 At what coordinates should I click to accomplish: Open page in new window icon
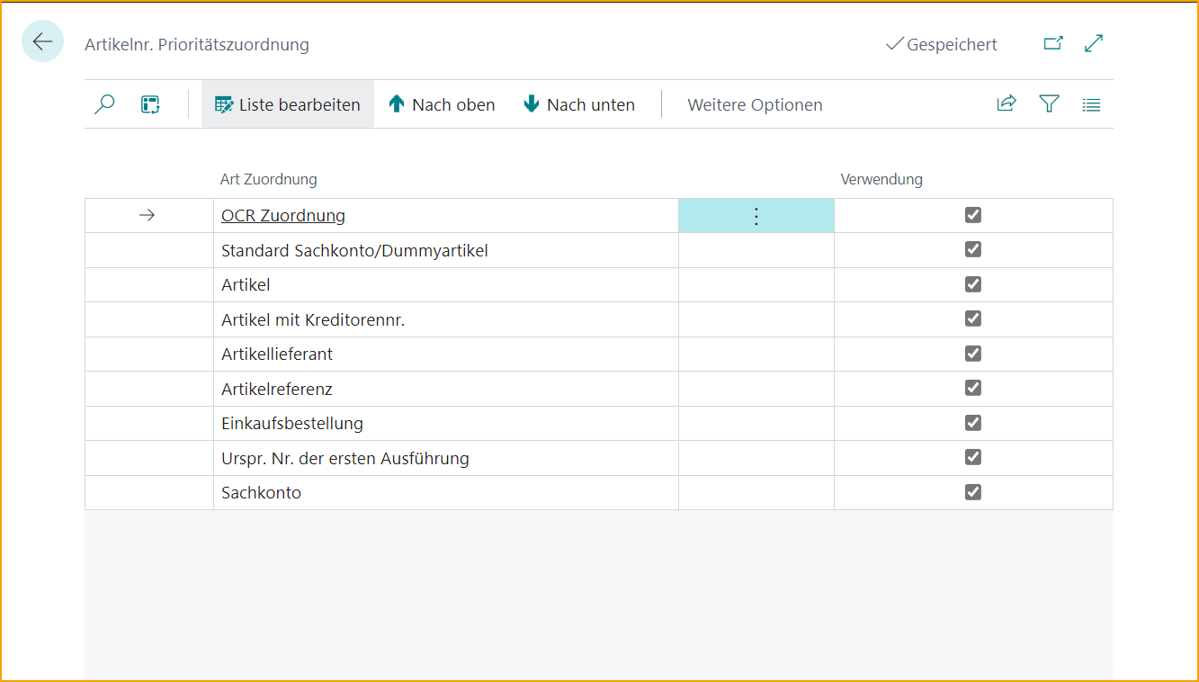click(1052, 43)
